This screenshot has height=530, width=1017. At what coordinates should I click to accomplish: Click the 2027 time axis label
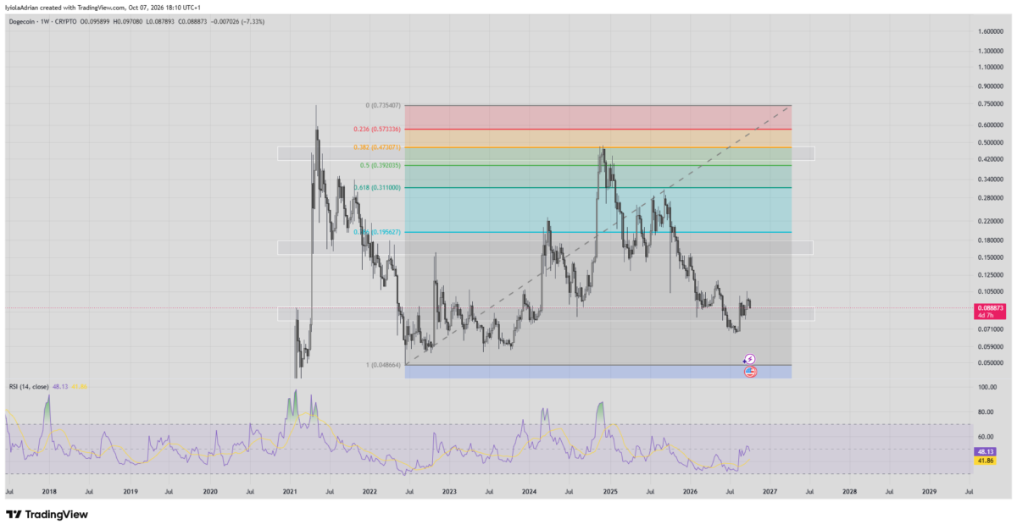pyautogui.click(x=770, y=491)
